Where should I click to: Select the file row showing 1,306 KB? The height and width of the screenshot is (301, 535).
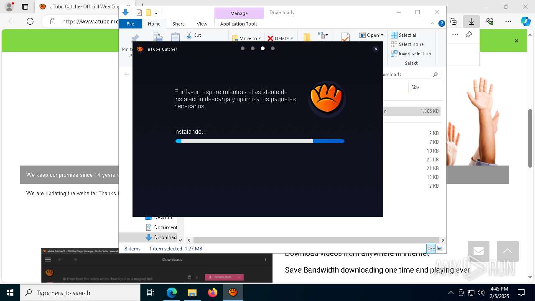(x=412, y=111)
